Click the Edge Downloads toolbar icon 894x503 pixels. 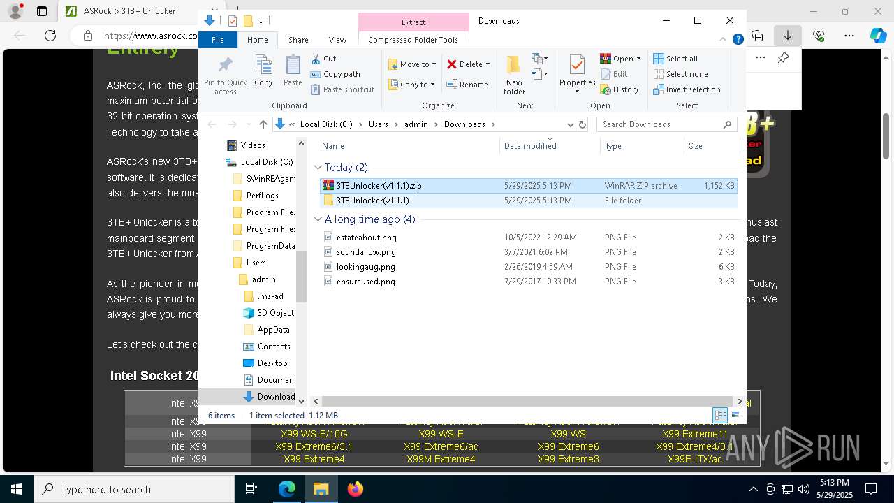787,36
